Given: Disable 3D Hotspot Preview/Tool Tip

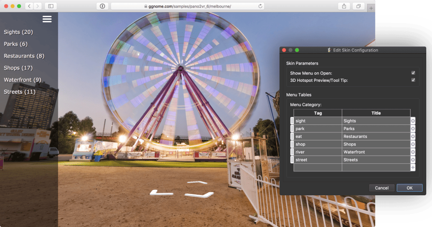Looking at the screenshot, I should [413, 80].
